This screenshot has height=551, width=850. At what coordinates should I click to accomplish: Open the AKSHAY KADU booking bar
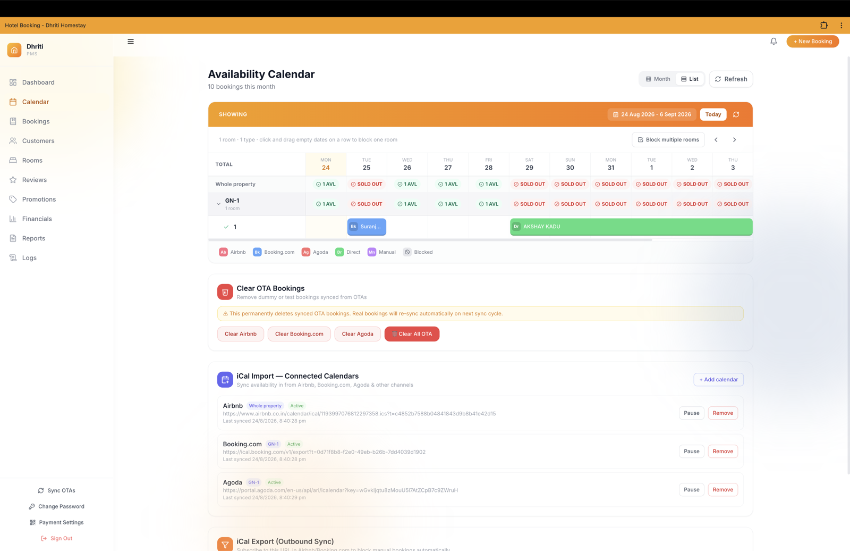coord(631,227)
